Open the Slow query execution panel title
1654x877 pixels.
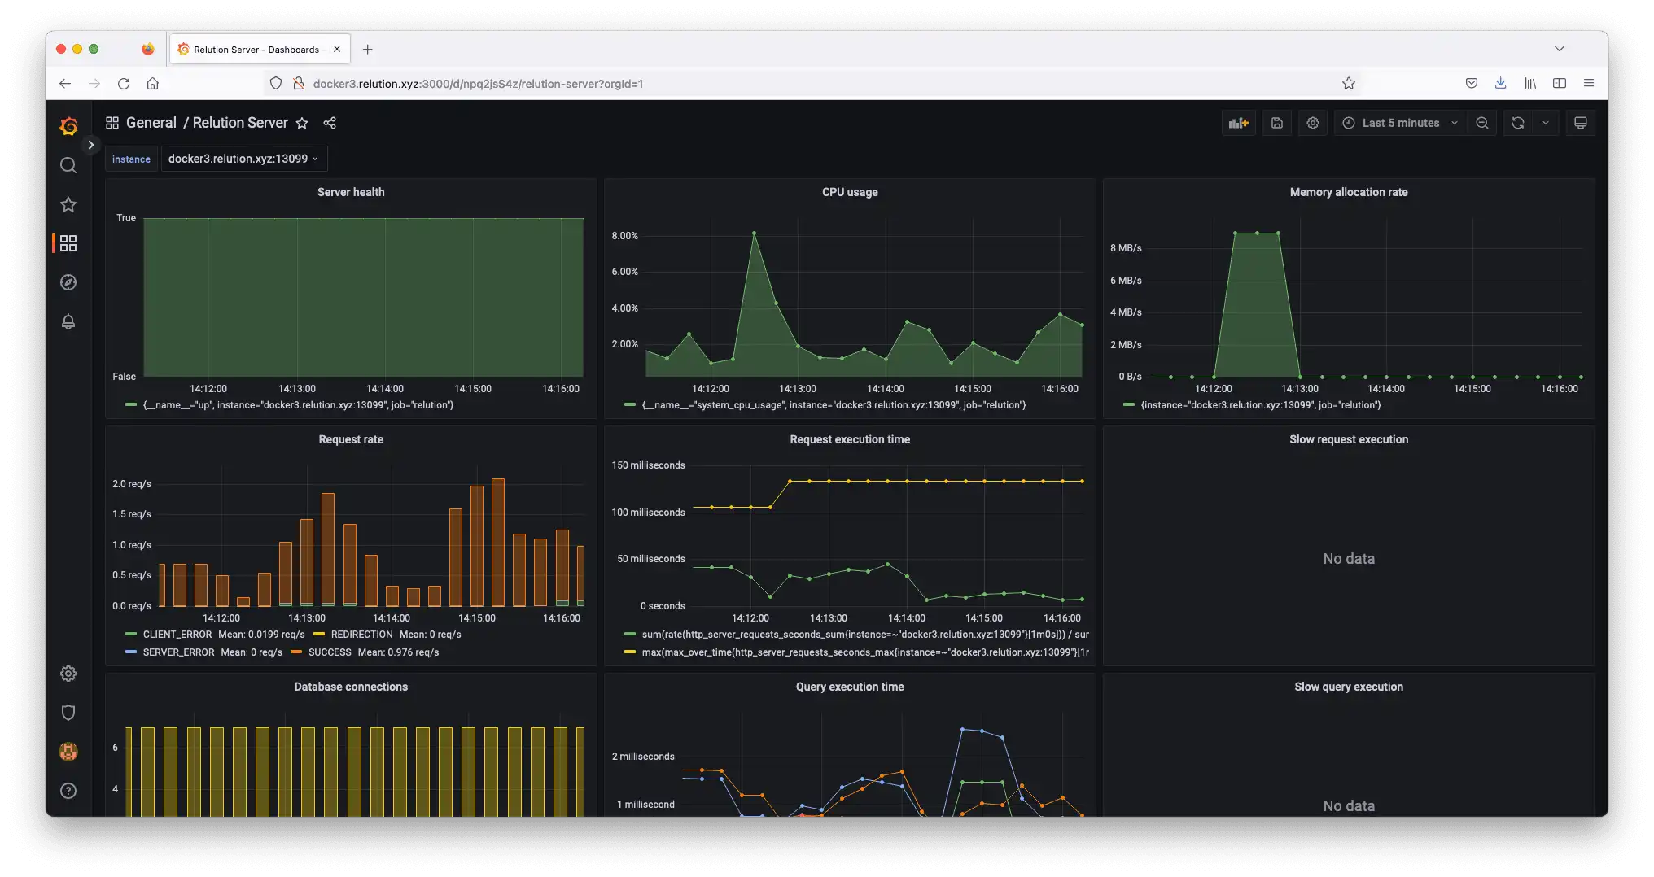1349,687
